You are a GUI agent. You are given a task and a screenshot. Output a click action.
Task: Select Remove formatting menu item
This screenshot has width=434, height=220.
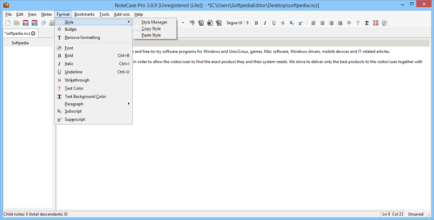click(93, 38)
